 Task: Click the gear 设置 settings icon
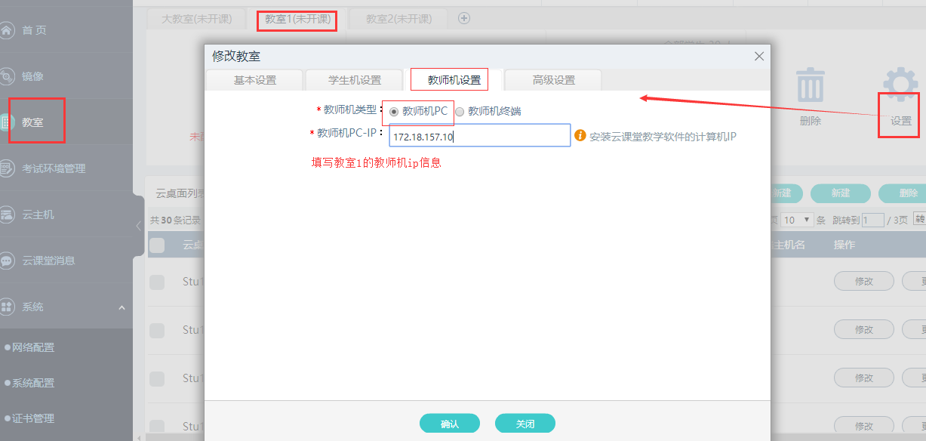(900, 85)
